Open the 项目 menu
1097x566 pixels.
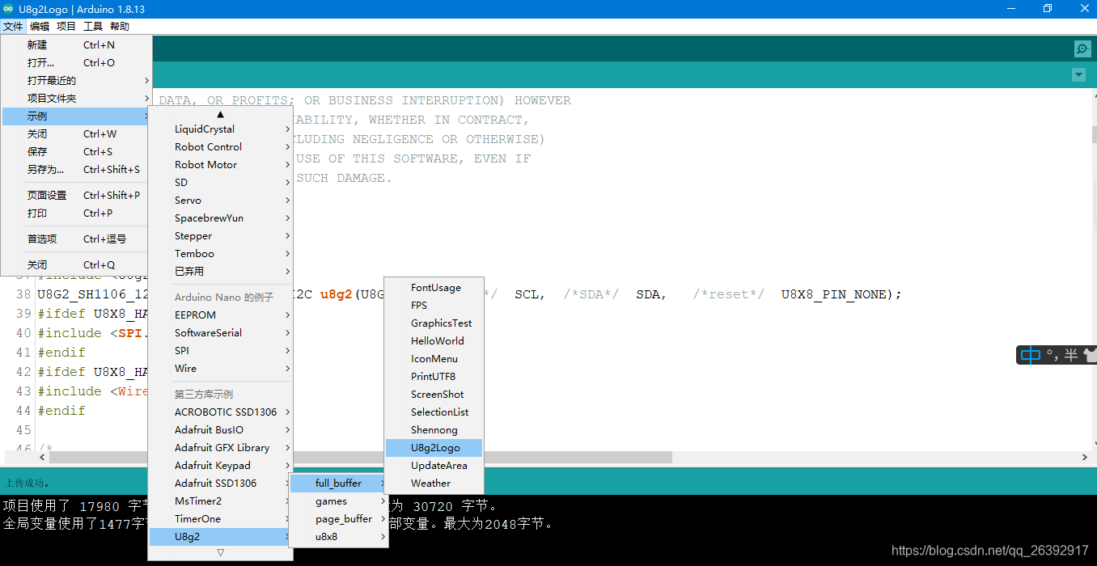(66, 27)
